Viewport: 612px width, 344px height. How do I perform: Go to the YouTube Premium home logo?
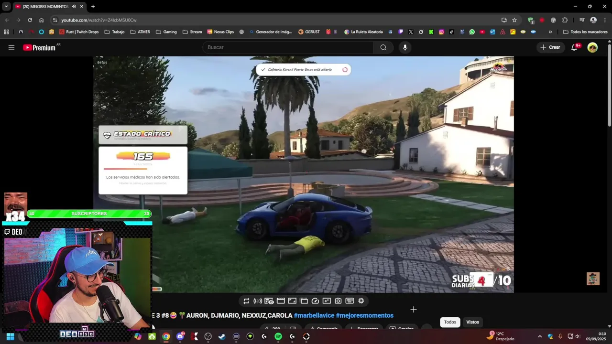40,47
